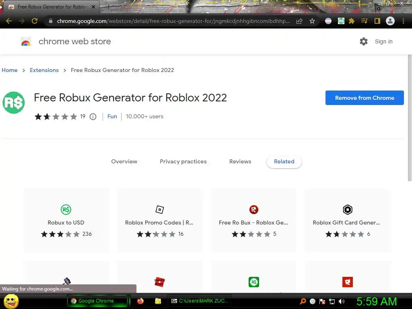Open the Chrome profile avatar
Screen dimensions: 412x309
tap(390, 21)
